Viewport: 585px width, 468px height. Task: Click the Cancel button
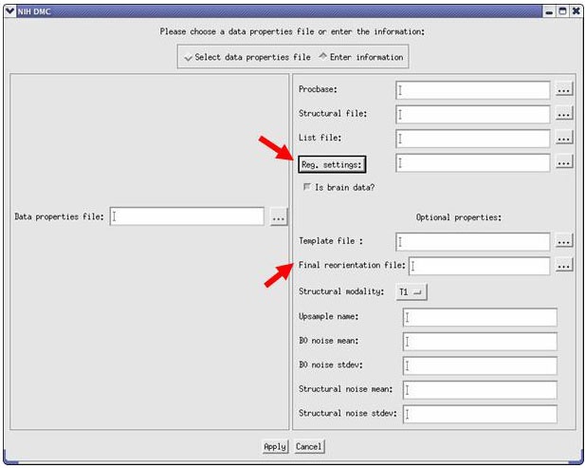(308, 446)
